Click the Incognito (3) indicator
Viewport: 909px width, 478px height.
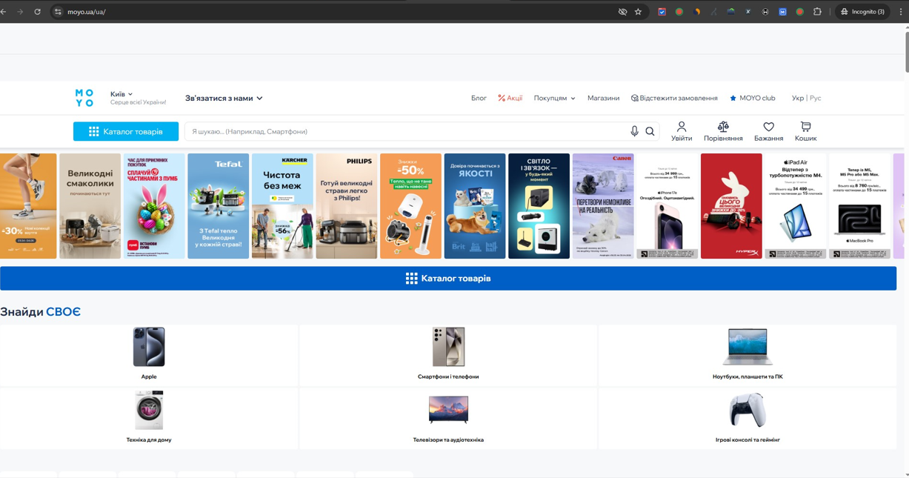[x=862, y=12]
